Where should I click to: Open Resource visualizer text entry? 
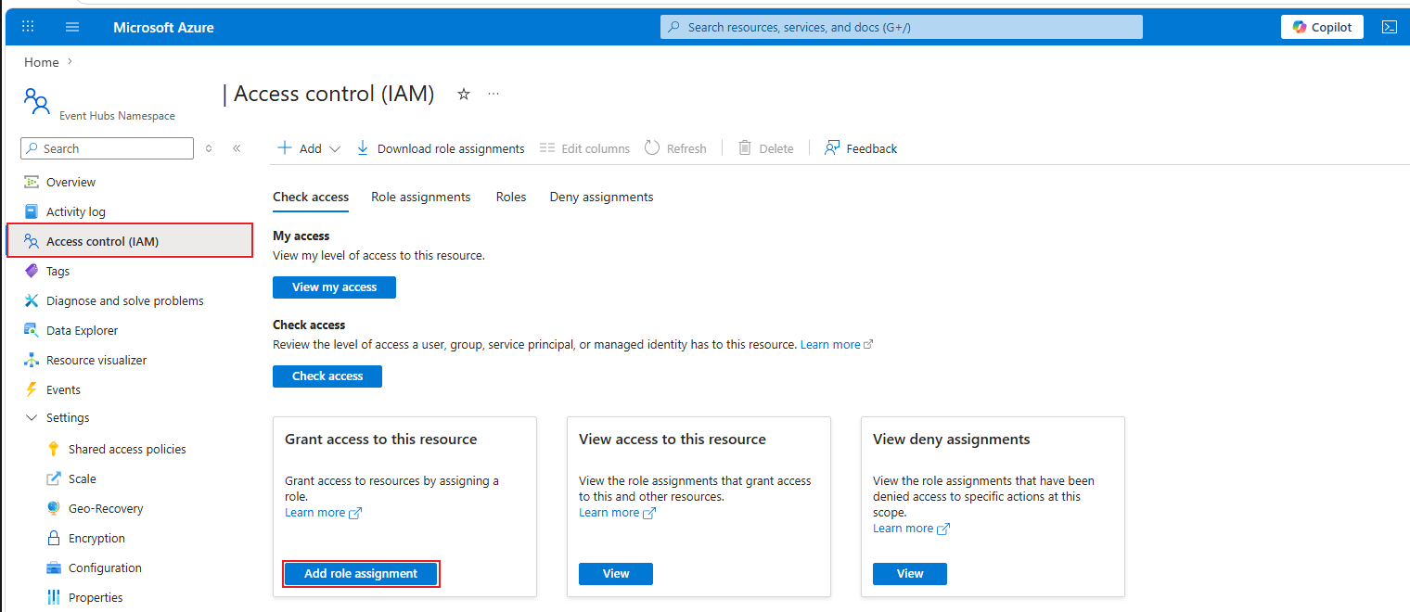[96, 360]
